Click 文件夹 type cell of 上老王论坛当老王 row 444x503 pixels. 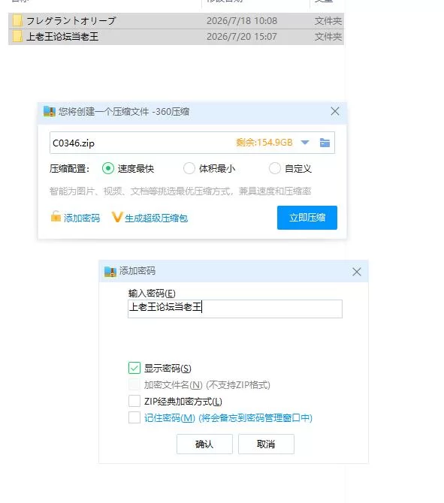tap(328, 37)
